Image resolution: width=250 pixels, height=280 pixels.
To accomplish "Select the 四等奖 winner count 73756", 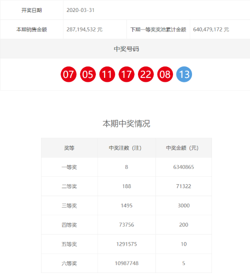I will 126,225.
